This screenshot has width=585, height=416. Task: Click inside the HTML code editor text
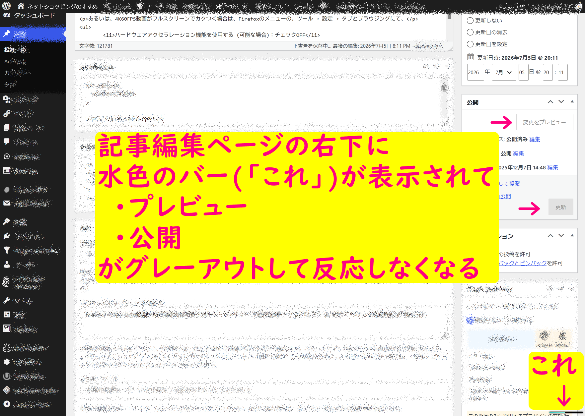click(260, 27)
